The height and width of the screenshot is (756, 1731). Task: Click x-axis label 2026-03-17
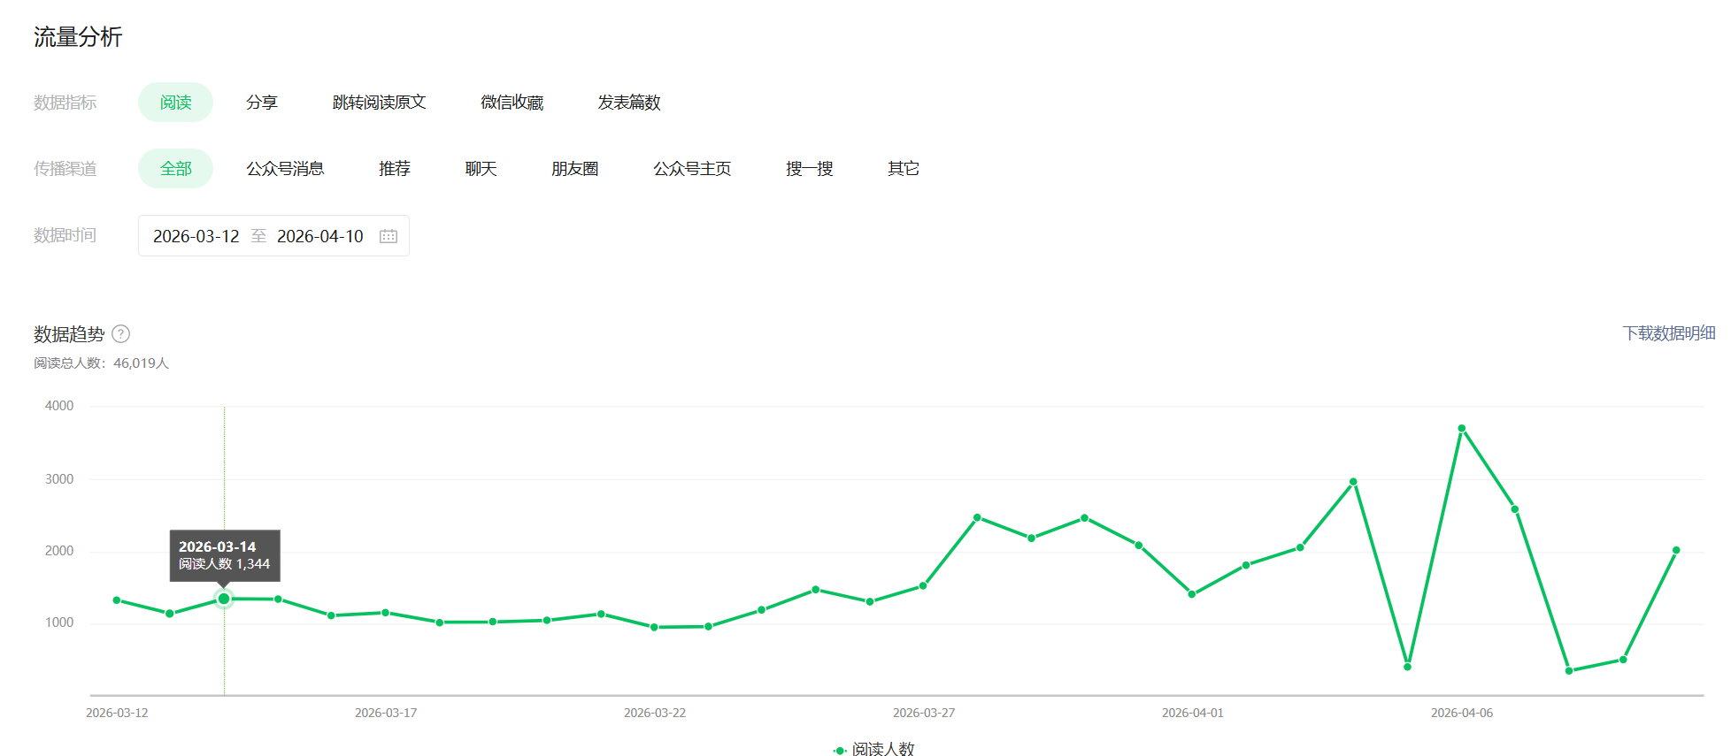[386, 713]
